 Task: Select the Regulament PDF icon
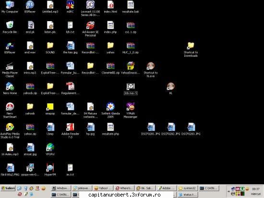click(x=70, y=86)
